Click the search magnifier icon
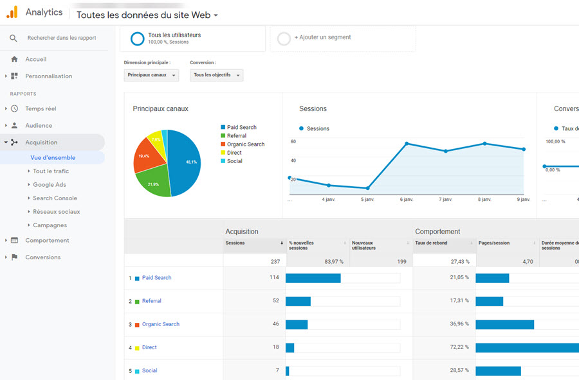This screenshot has width=579, height=380. point(14,38)
